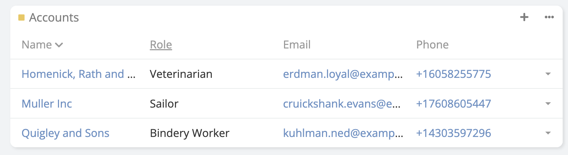Email erdman.loyal@examp... address
This screenshot has height=155, width=568.
343,74
